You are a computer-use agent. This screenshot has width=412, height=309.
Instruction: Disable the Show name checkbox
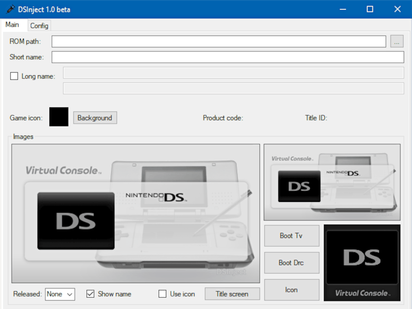pos(90,294)
